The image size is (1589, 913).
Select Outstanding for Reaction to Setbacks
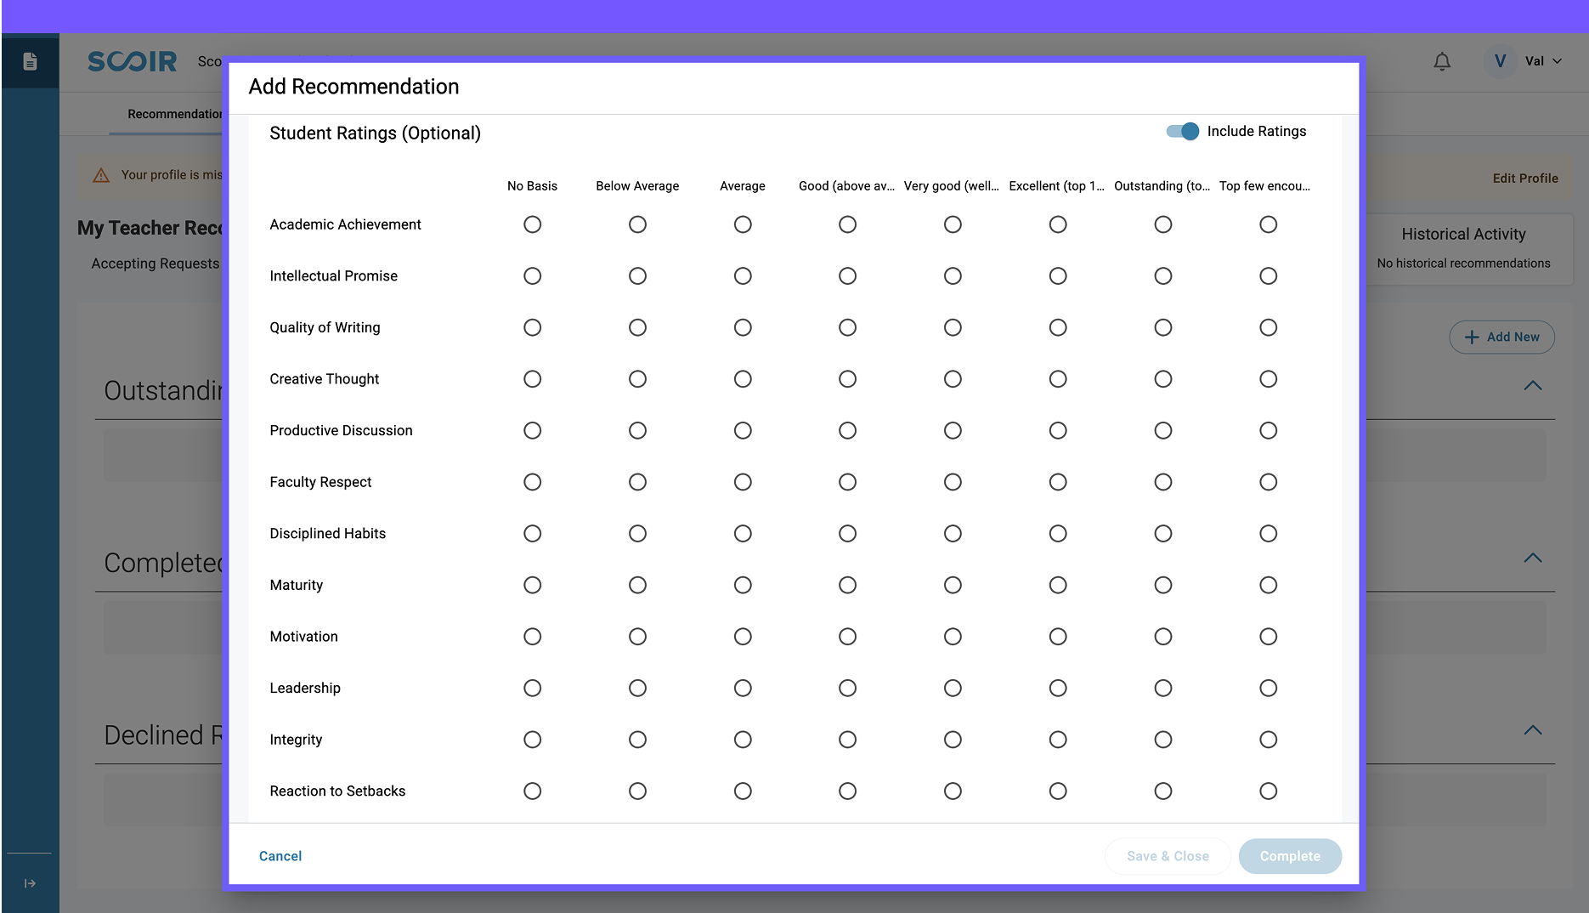1163,791
